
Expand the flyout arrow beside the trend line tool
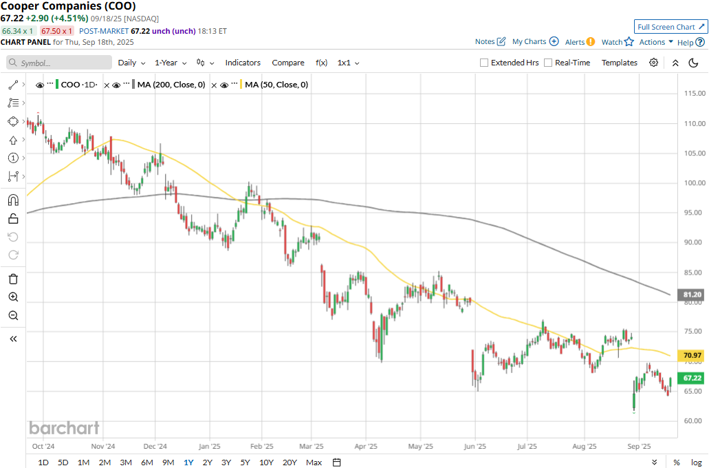(x=23, y=85)
